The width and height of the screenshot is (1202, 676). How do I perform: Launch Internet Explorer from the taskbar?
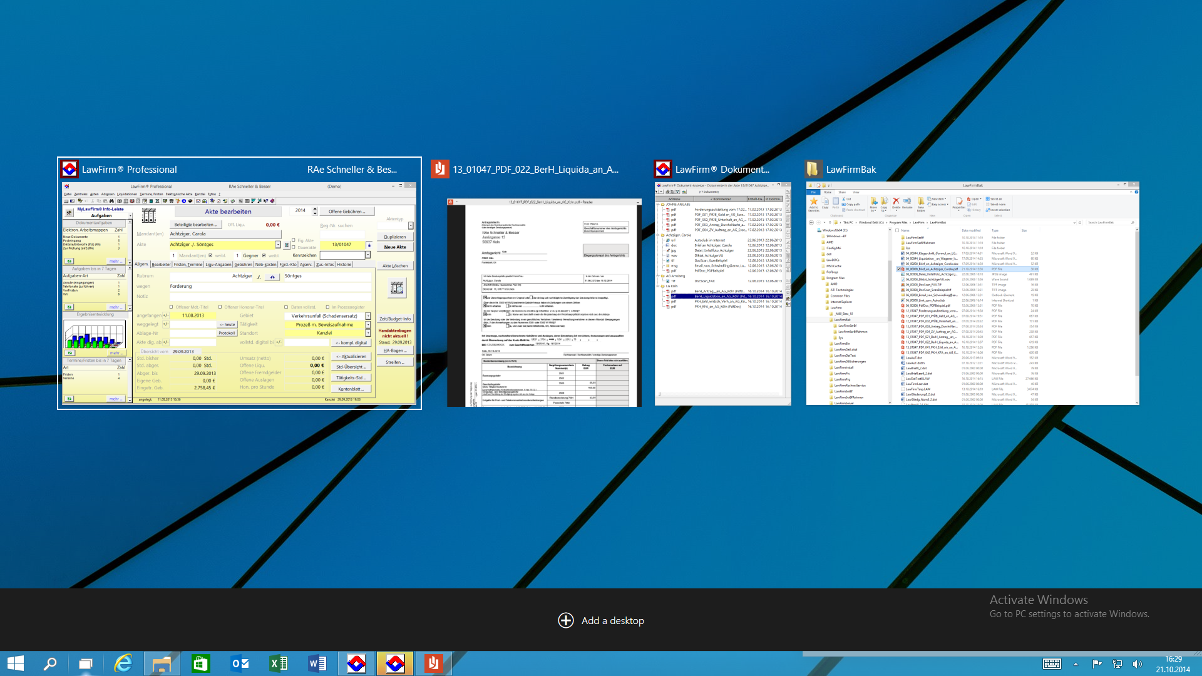click(x=123, y=663)
